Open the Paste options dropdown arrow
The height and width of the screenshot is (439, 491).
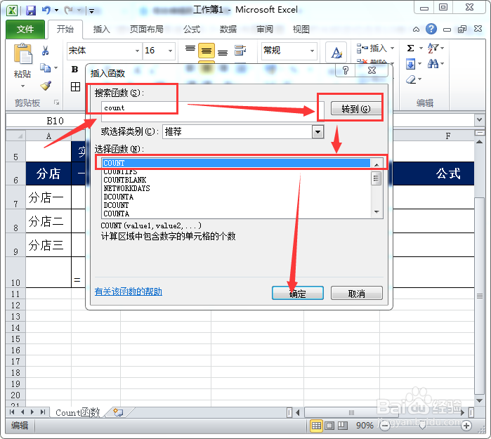[x=22, y=86]
